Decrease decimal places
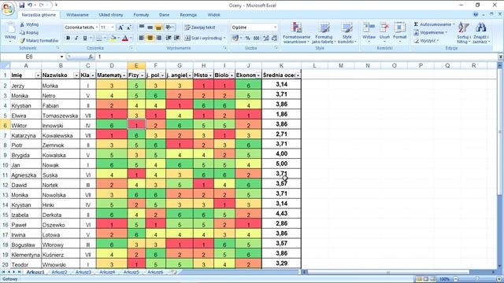504x283 pixels. tap(274, 39)
